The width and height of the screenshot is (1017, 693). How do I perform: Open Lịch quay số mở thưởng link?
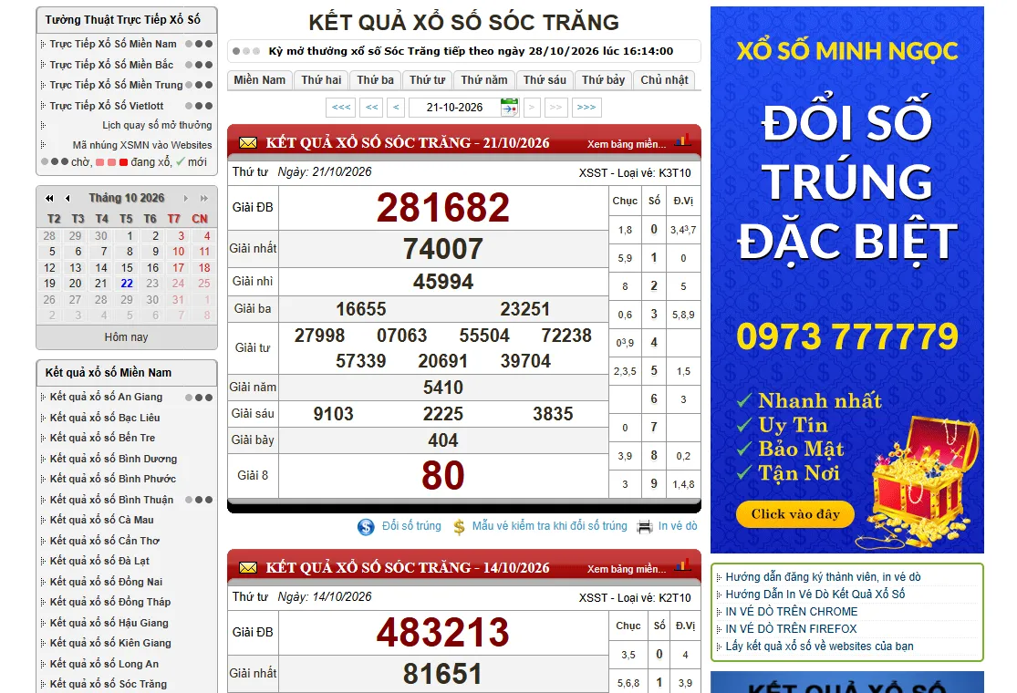tap(157, 125)
